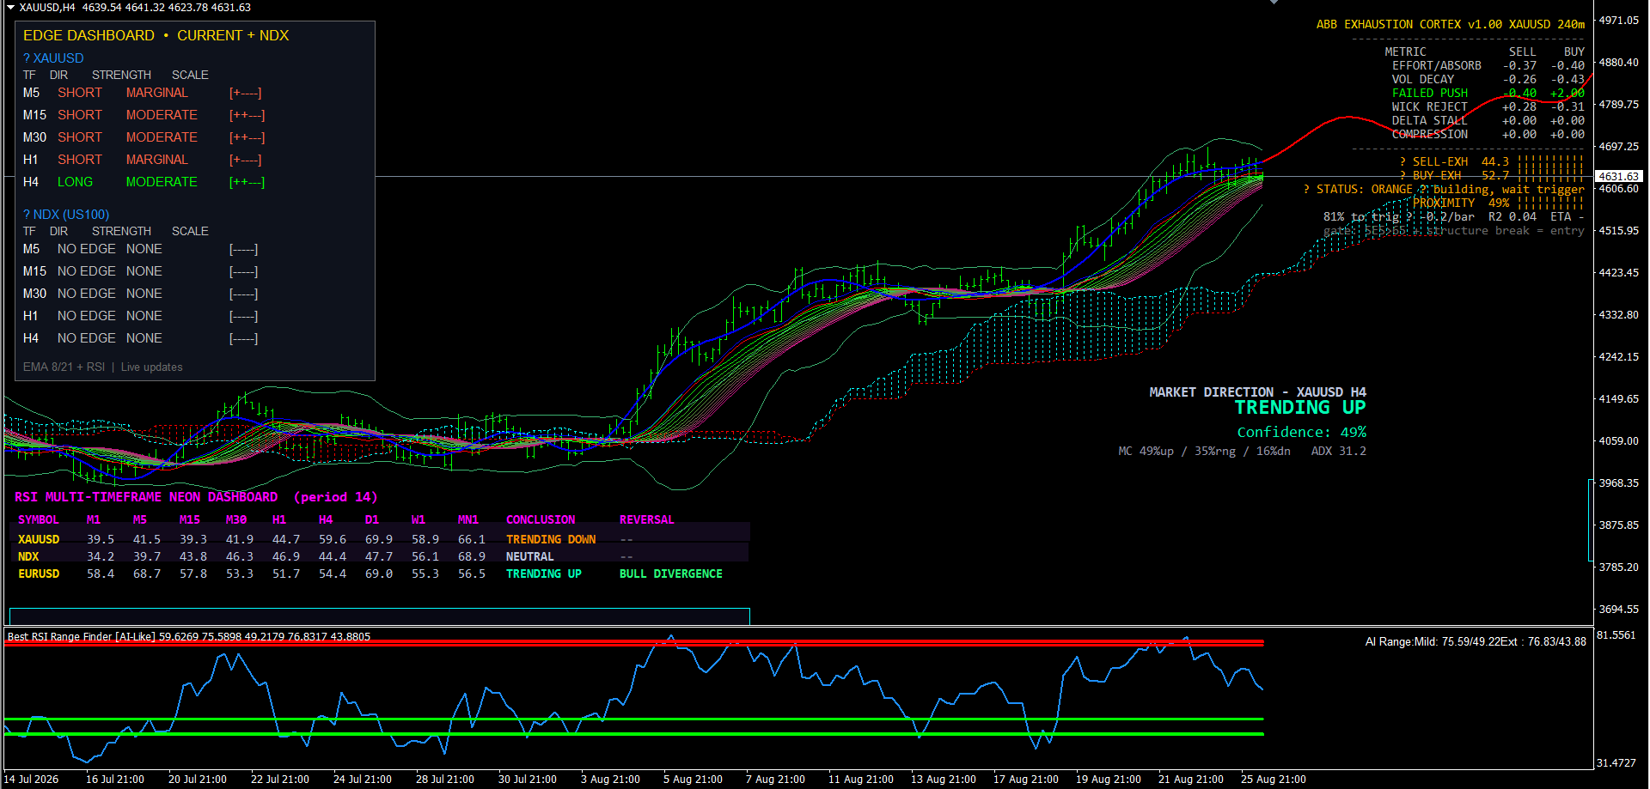Click the empty cyan-outlined box below RSI dashboard
1650x789 pixels.
(x=380, y=616)
